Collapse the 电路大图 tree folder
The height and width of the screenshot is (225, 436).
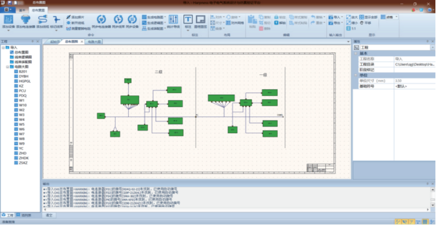tap(8, 67)
